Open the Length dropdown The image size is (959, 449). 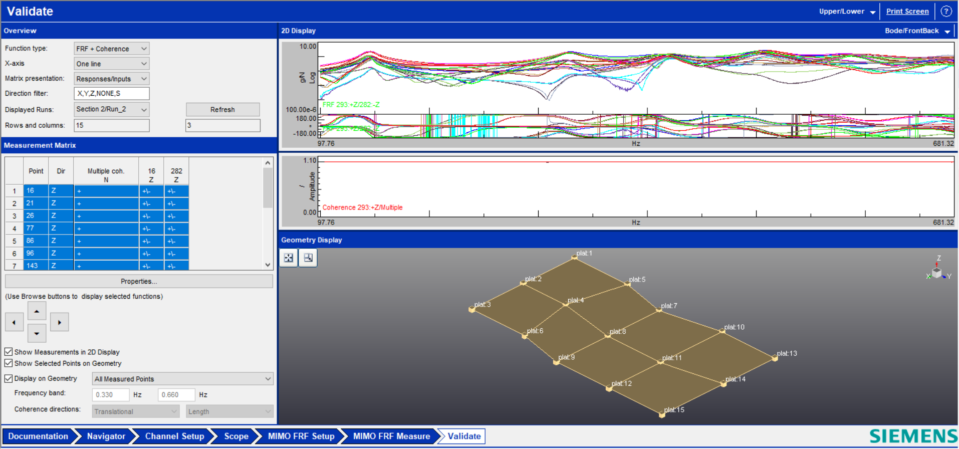click(229, 411)
